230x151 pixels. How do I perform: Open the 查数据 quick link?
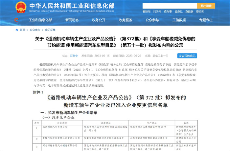189,11
